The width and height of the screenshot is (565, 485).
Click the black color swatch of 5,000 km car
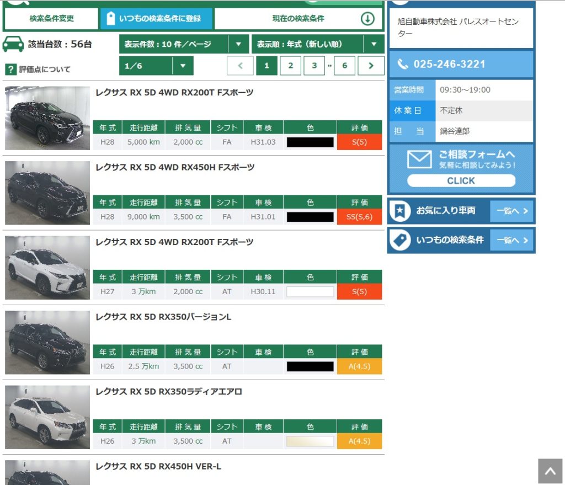click(x=310, y=142)
